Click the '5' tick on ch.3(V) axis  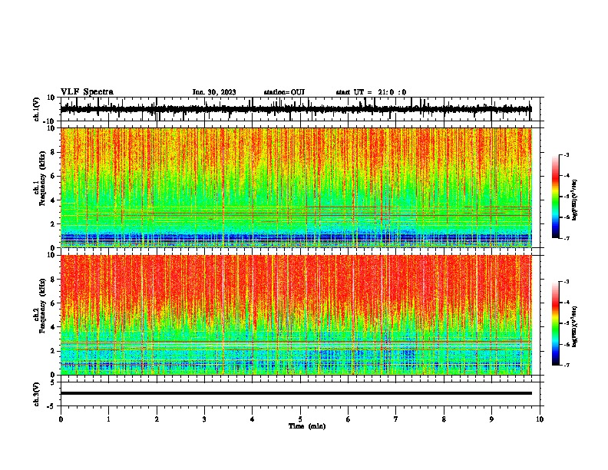click(x=53, y=382)
